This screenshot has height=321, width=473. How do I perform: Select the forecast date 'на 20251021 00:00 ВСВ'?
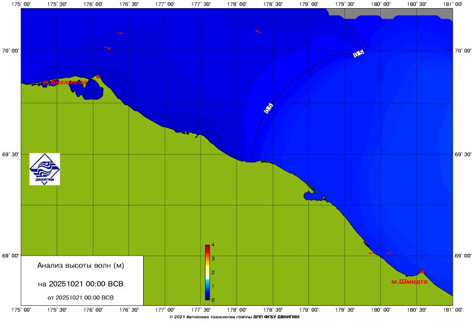(81, 284)
